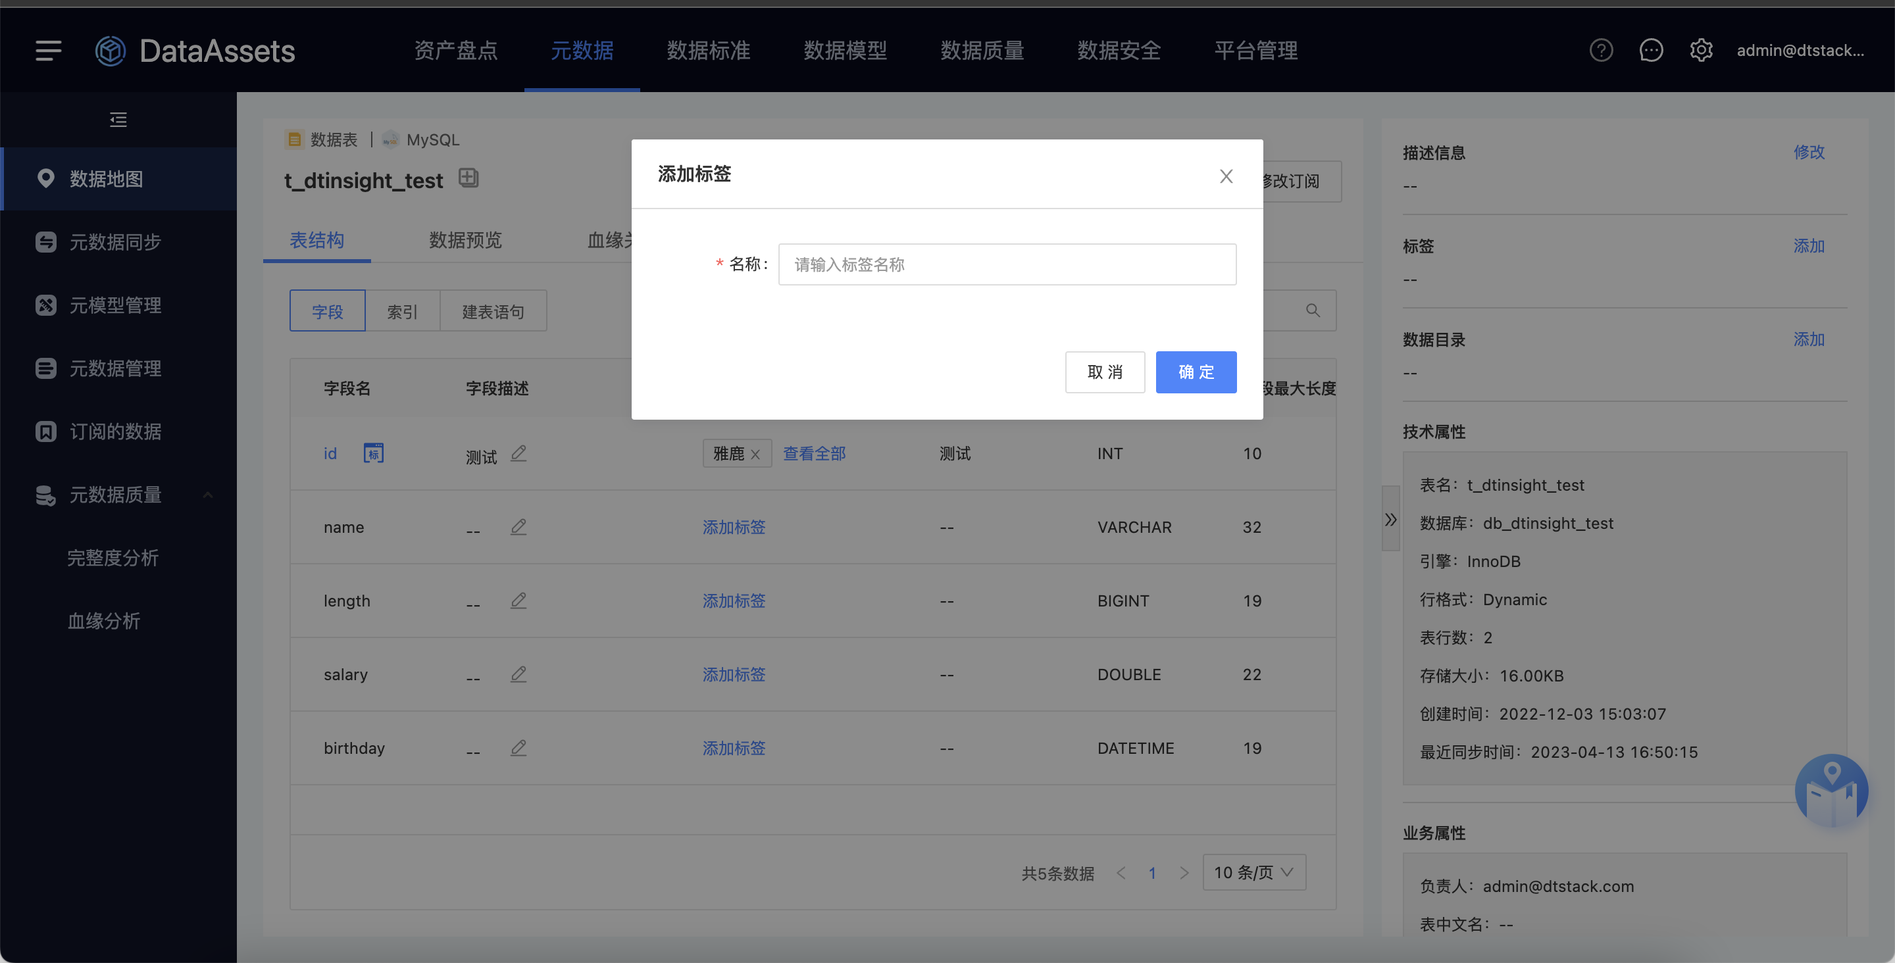
Task: Go to the 数据质量 menu
Action: tap(982, 50)
